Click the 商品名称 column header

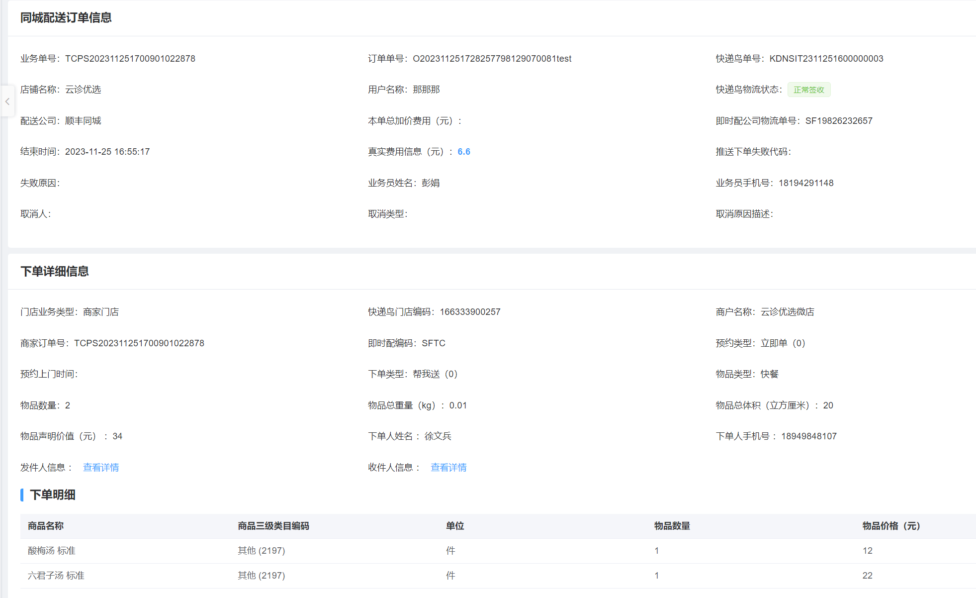pyautogui.click(x=46, y=526)
